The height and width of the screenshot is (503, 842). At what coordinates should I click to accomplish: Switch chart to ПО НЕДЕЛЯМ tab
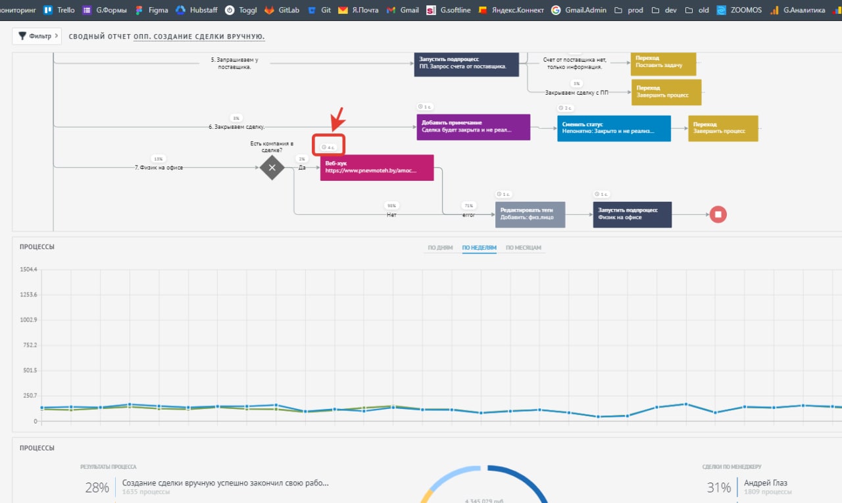480,248
